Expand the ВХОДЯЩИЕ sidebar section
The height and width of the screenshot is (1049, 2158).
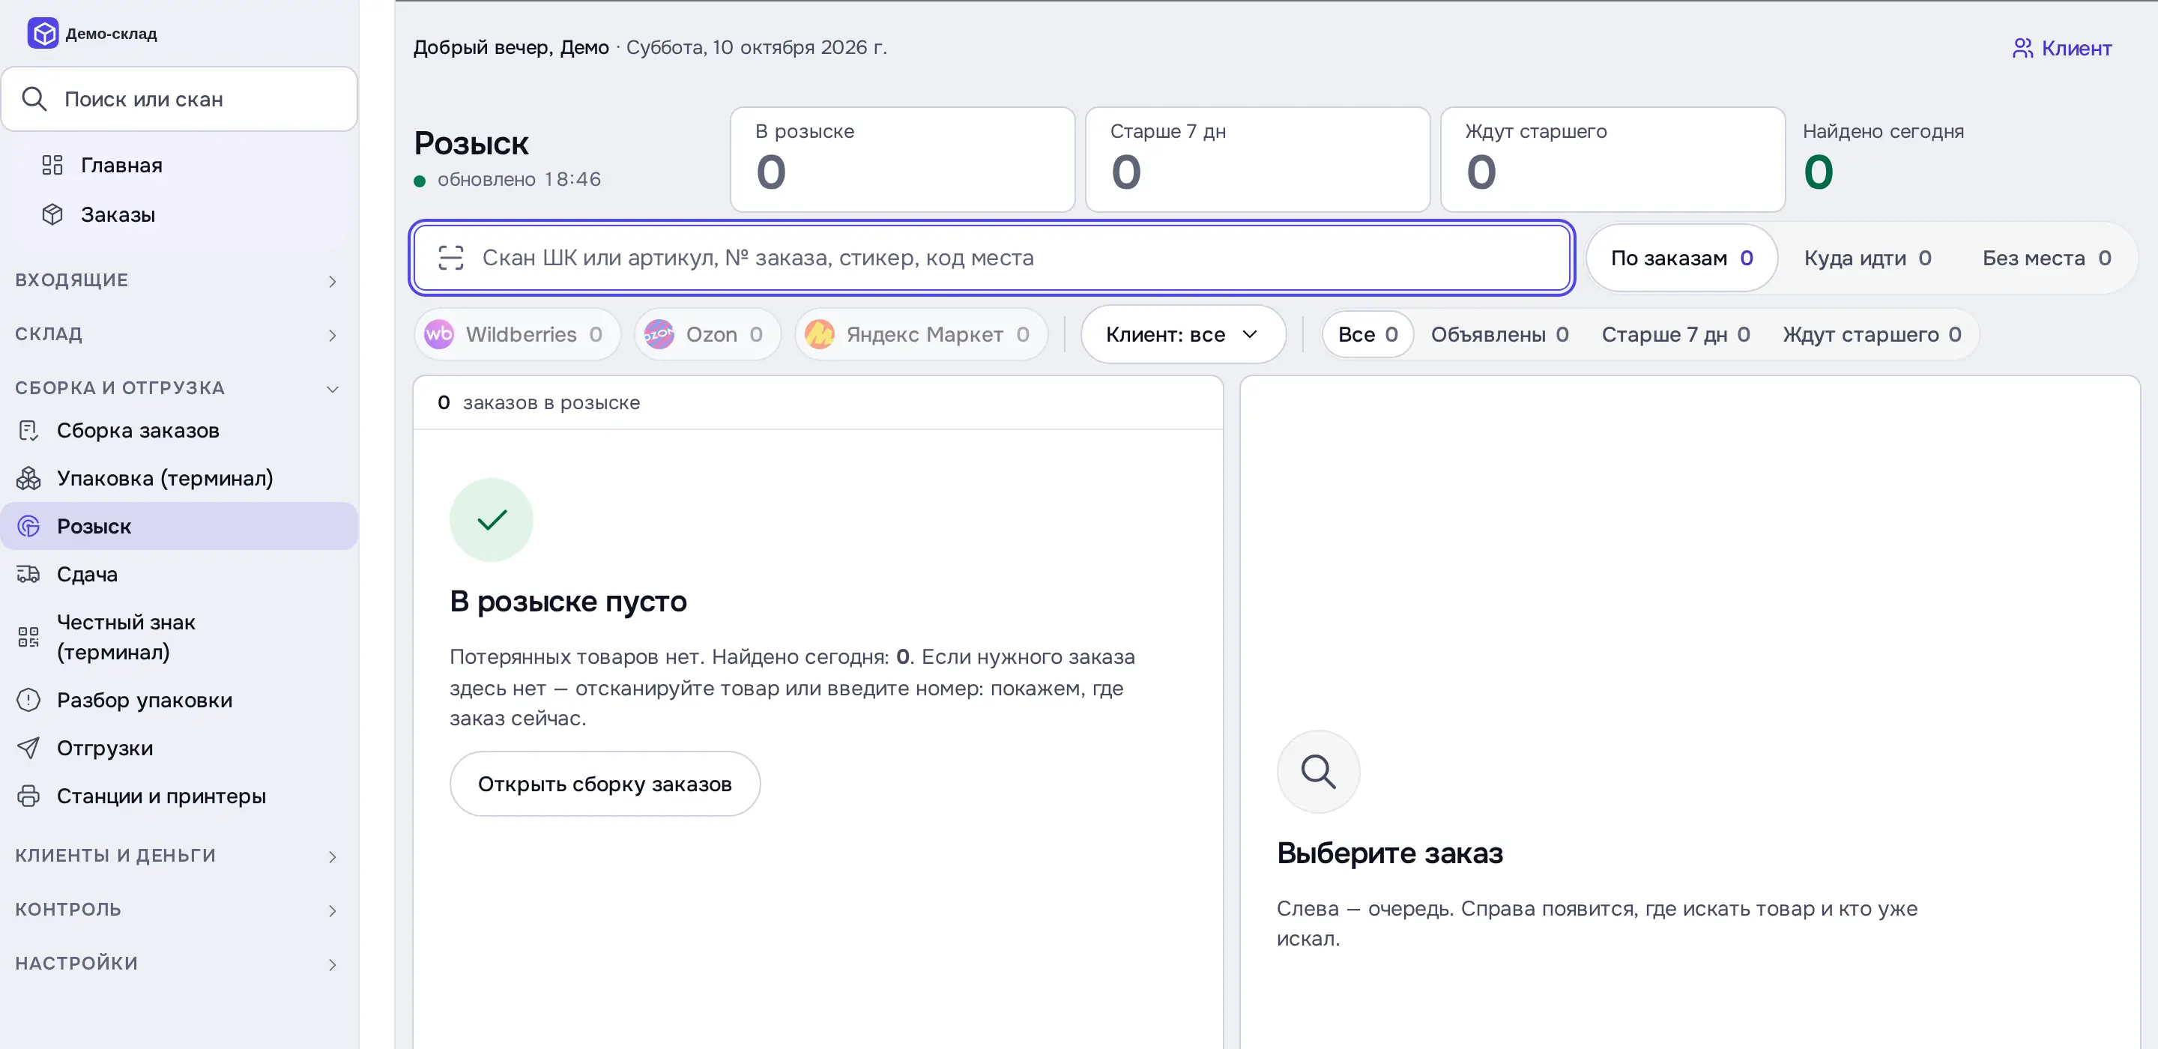click(x=178, y=281)
